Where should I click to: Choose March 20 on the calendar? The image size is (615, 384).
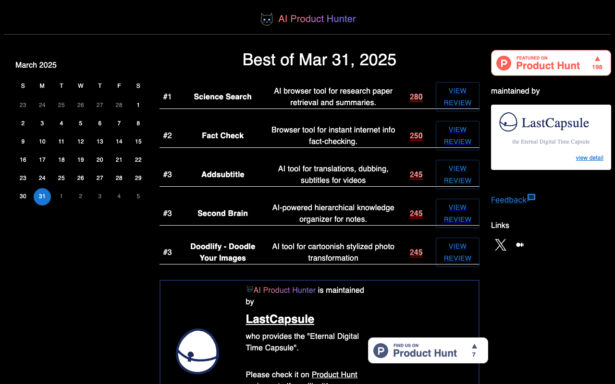tap(100, 160)
